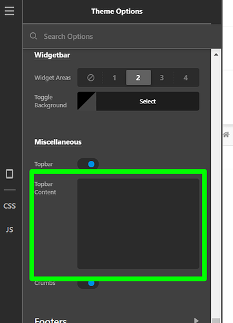Click the magnifier search icon

point(34,36)
